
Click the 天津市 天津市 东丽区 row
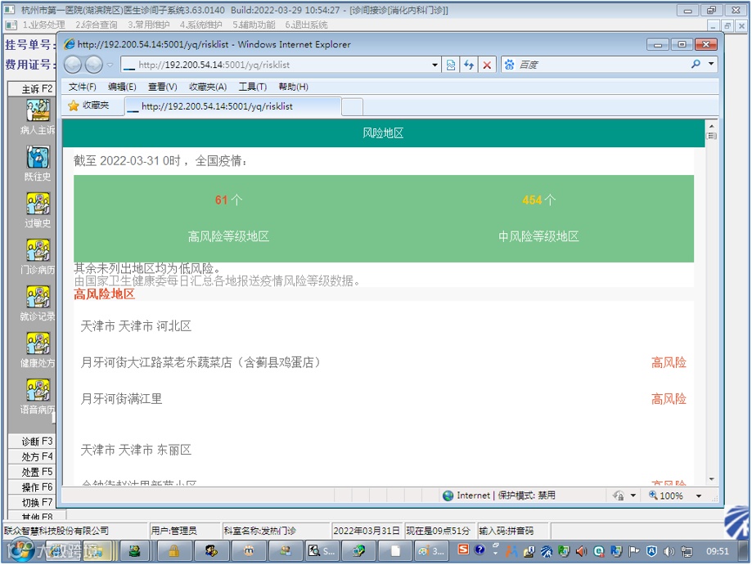coord(383,450)
